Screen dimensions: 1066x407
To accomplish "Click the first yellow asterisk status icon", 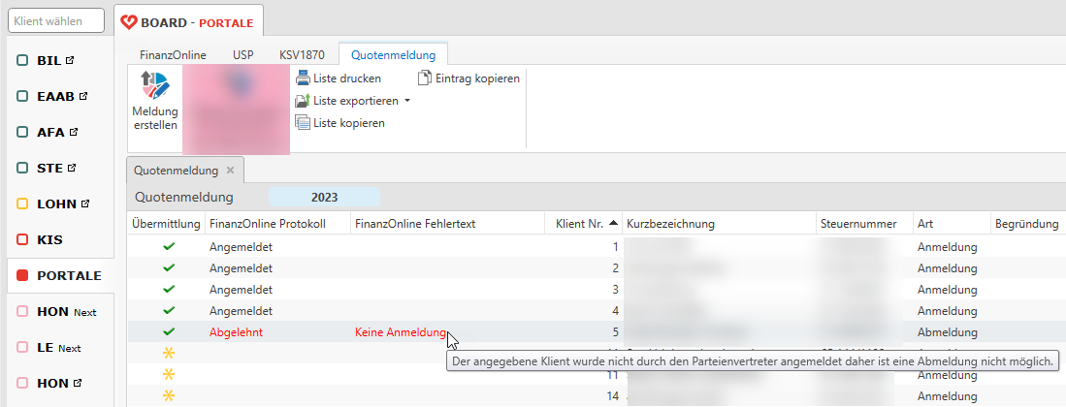I will 169,353.
